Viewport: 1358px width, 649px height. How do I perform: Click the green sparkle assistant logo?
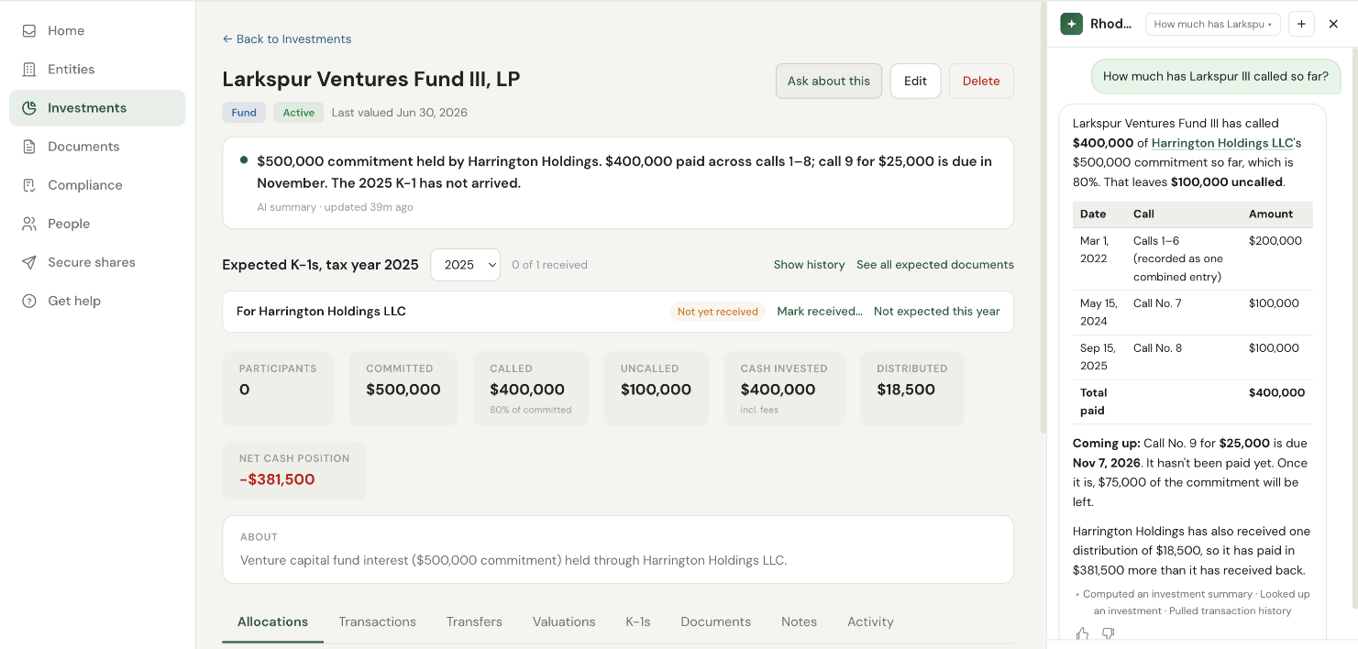(x=1071, y=24)
